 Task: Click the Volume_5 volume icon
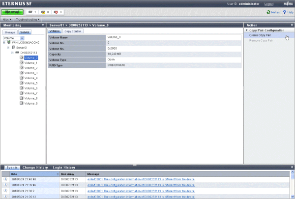(x=22, y=83)
